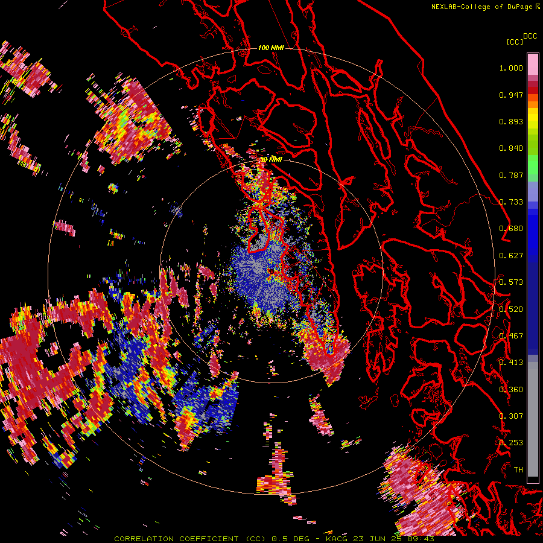Screen dimensions: 543x543
Task: Pick the gray segment of the color bar
Action: click(x=533, y=419)
